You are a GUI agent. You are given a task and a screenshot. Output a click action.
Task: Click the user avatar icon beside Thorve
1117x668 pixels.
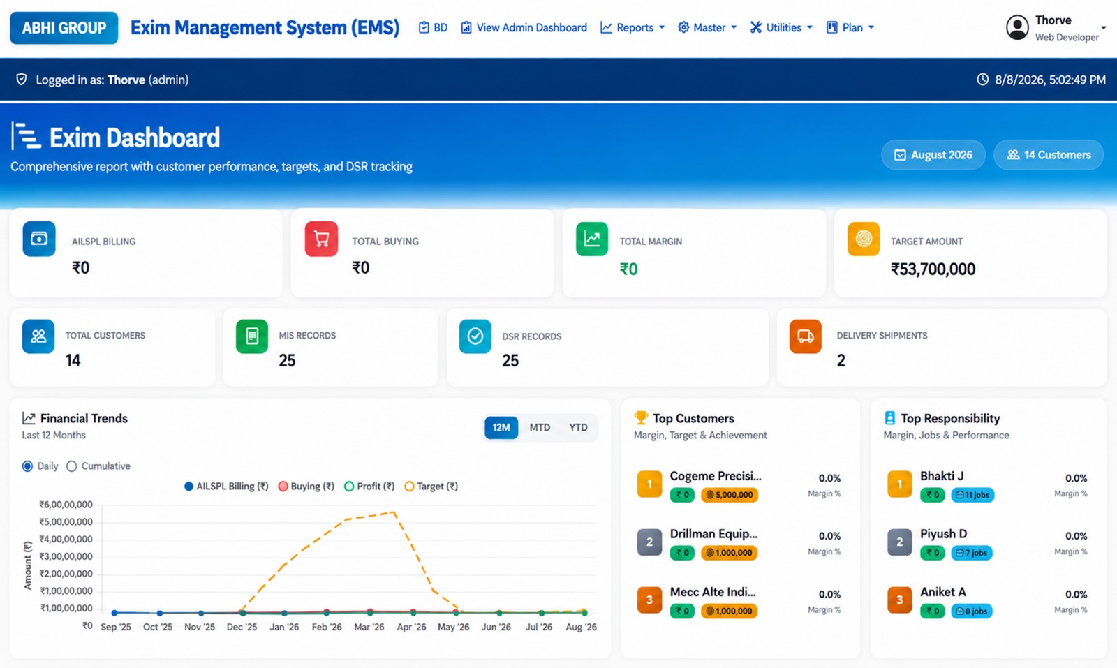1017,28
